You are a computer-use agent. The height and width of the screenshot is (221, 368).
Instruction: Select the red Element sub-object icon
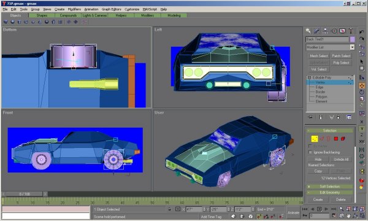point(343,139)
